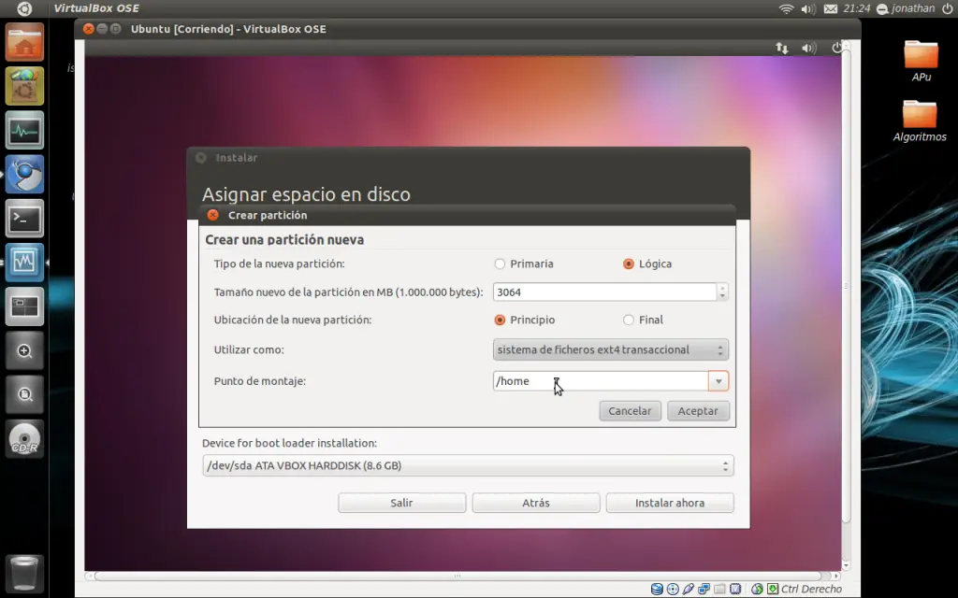Open the Trash in the launcher

click(x=24, y=573)
